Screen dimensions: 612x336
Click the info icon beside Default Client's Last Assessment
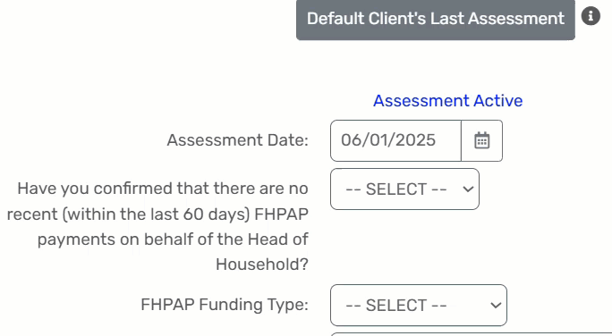591,16
